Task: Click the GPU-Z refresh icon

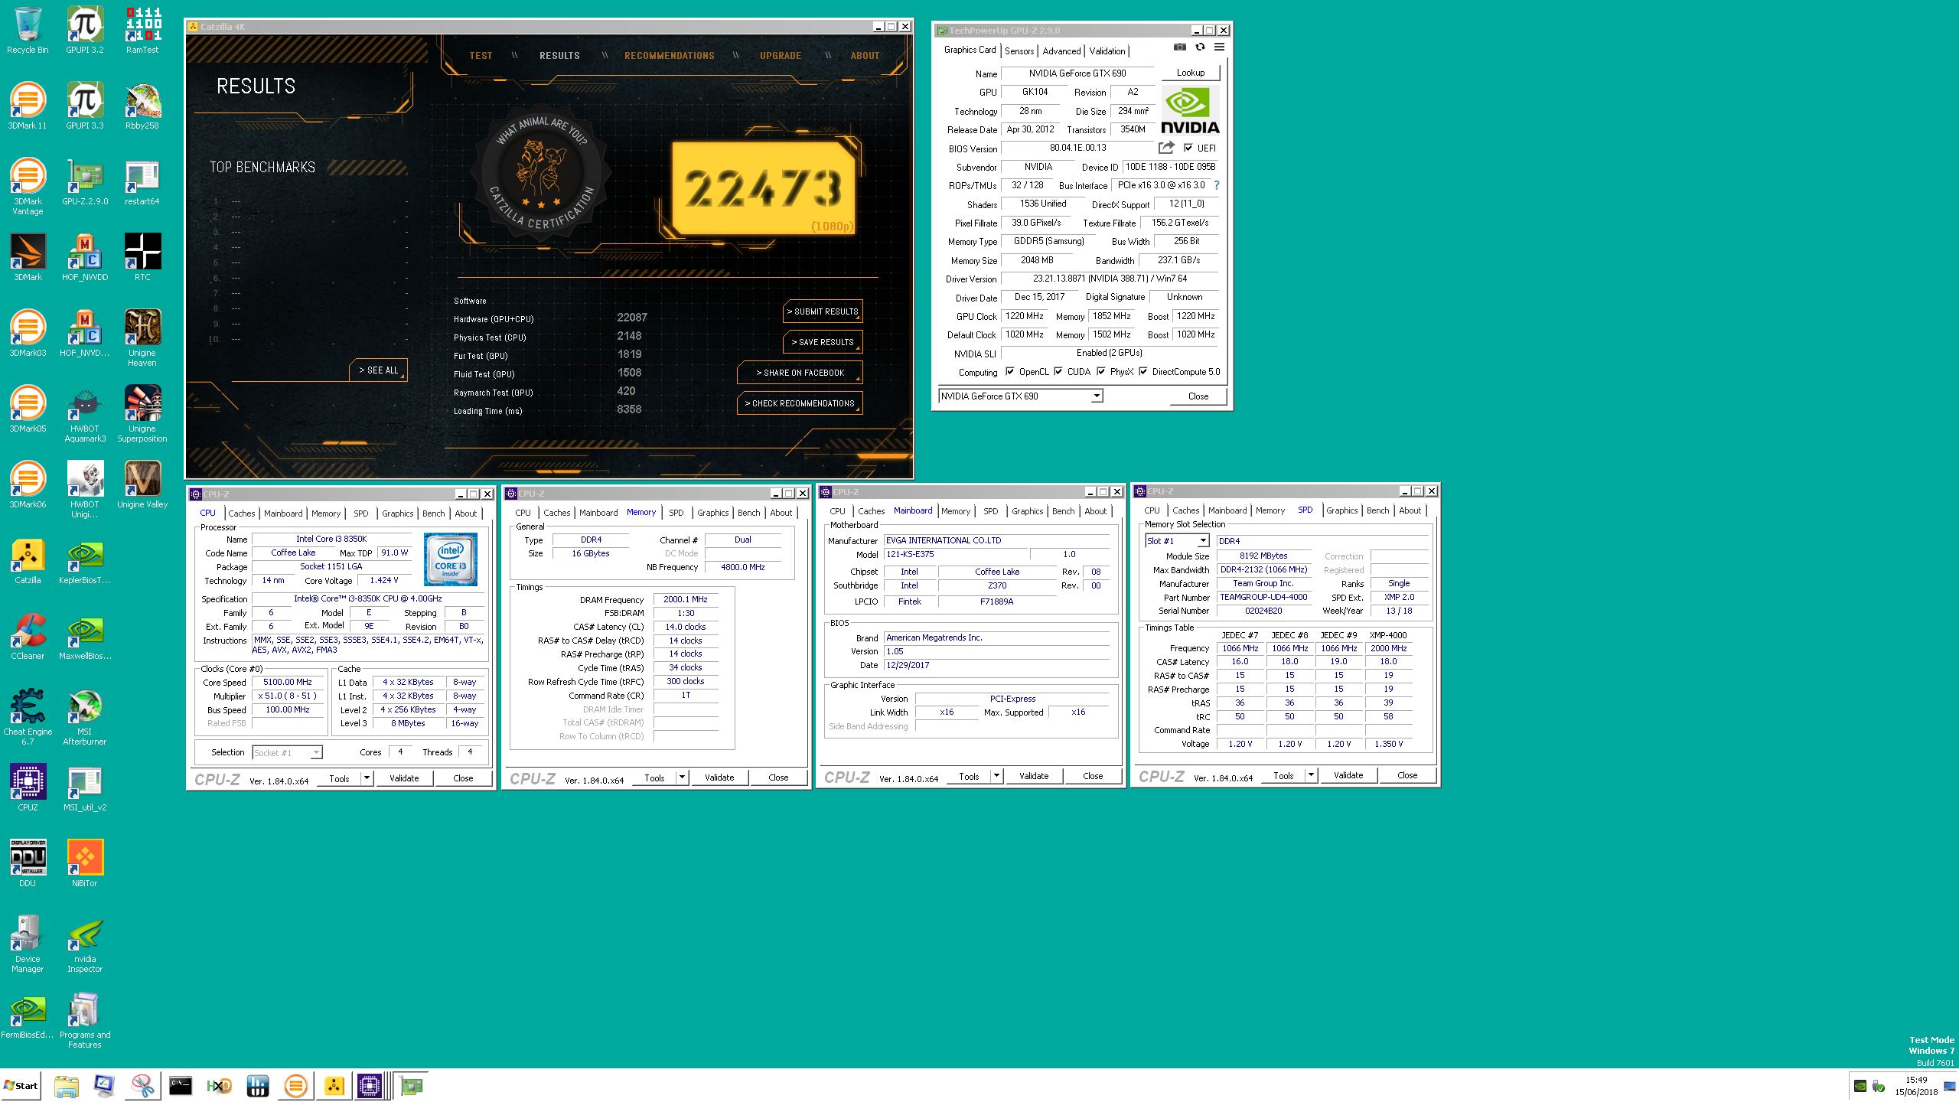Action: click(x=1200, y=47)
